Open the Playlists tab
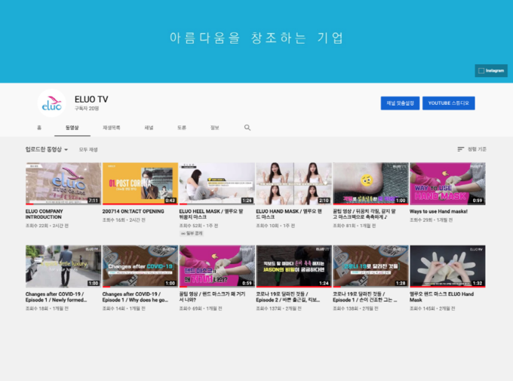 [x=112, y=128]
